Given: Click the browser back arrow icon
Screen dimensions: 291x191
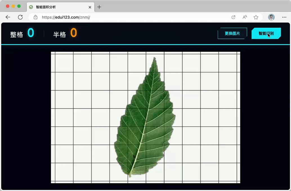Looking at the screenshot, I should (8, 17).
